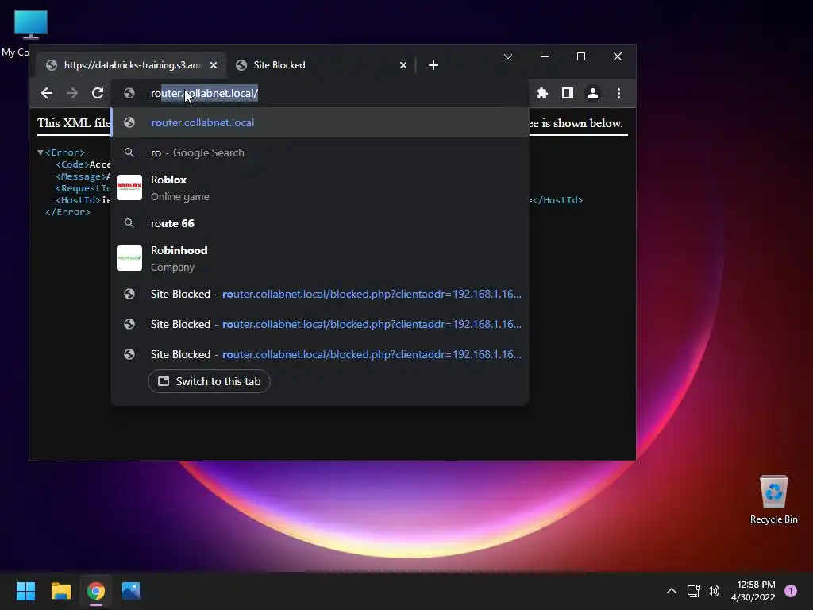Screen dimensions: 813x610
Task: Pick the 'route 66' search suggestion
Action: 320,223
